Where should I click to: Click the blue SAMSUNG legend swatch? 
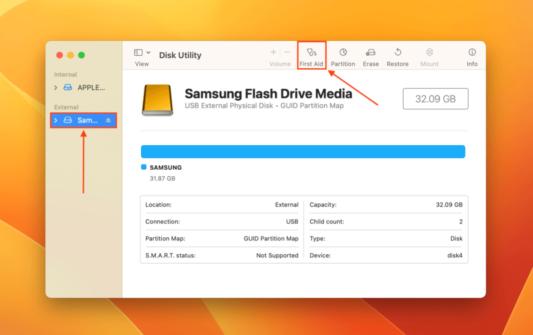[x=144, y=167]
